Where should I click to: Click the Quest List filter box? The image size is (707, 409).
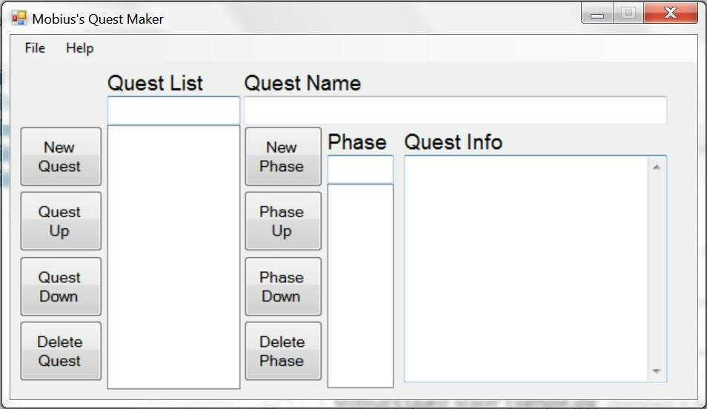click(173, 110)
